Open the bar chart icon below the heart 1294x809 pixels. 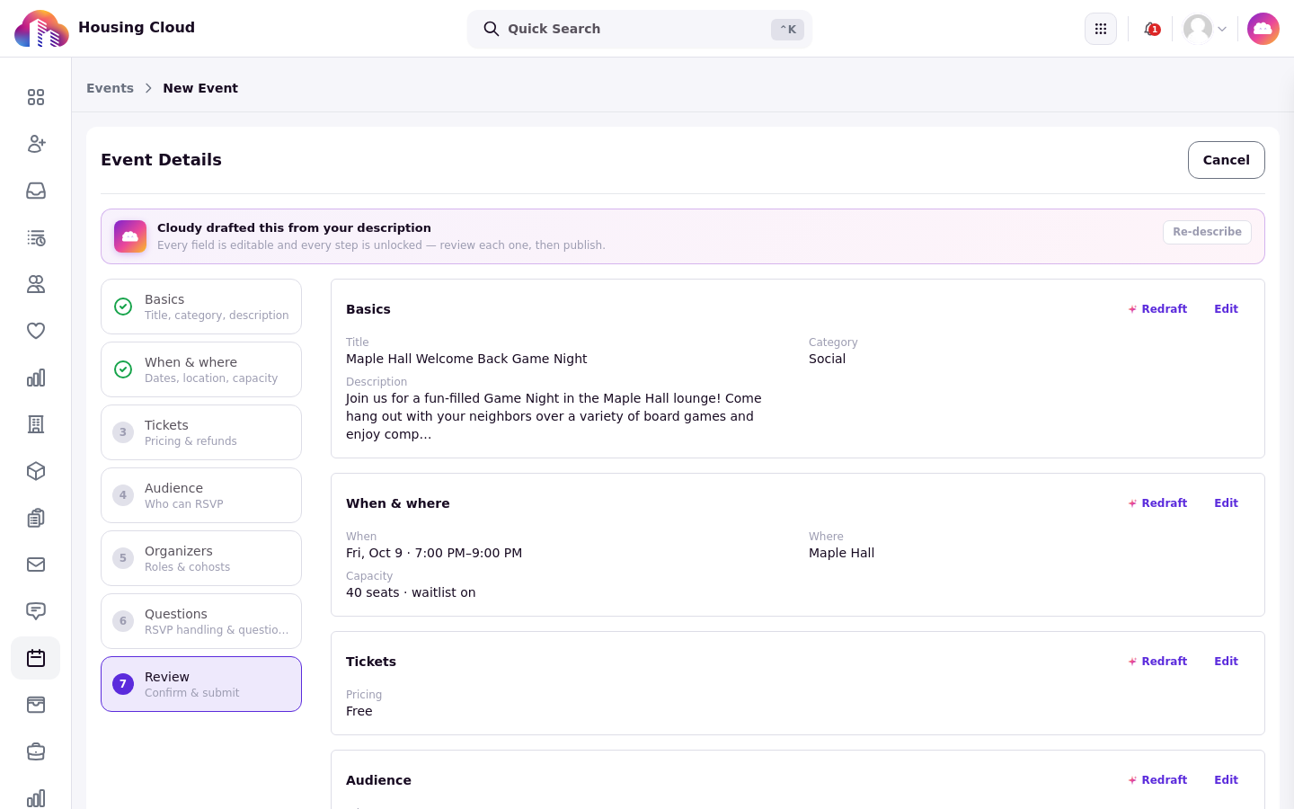point(36,378)
